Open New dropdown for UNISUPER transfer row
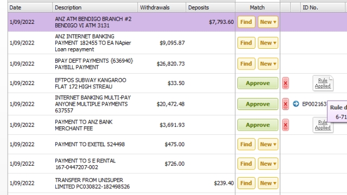 click(268, 183)
